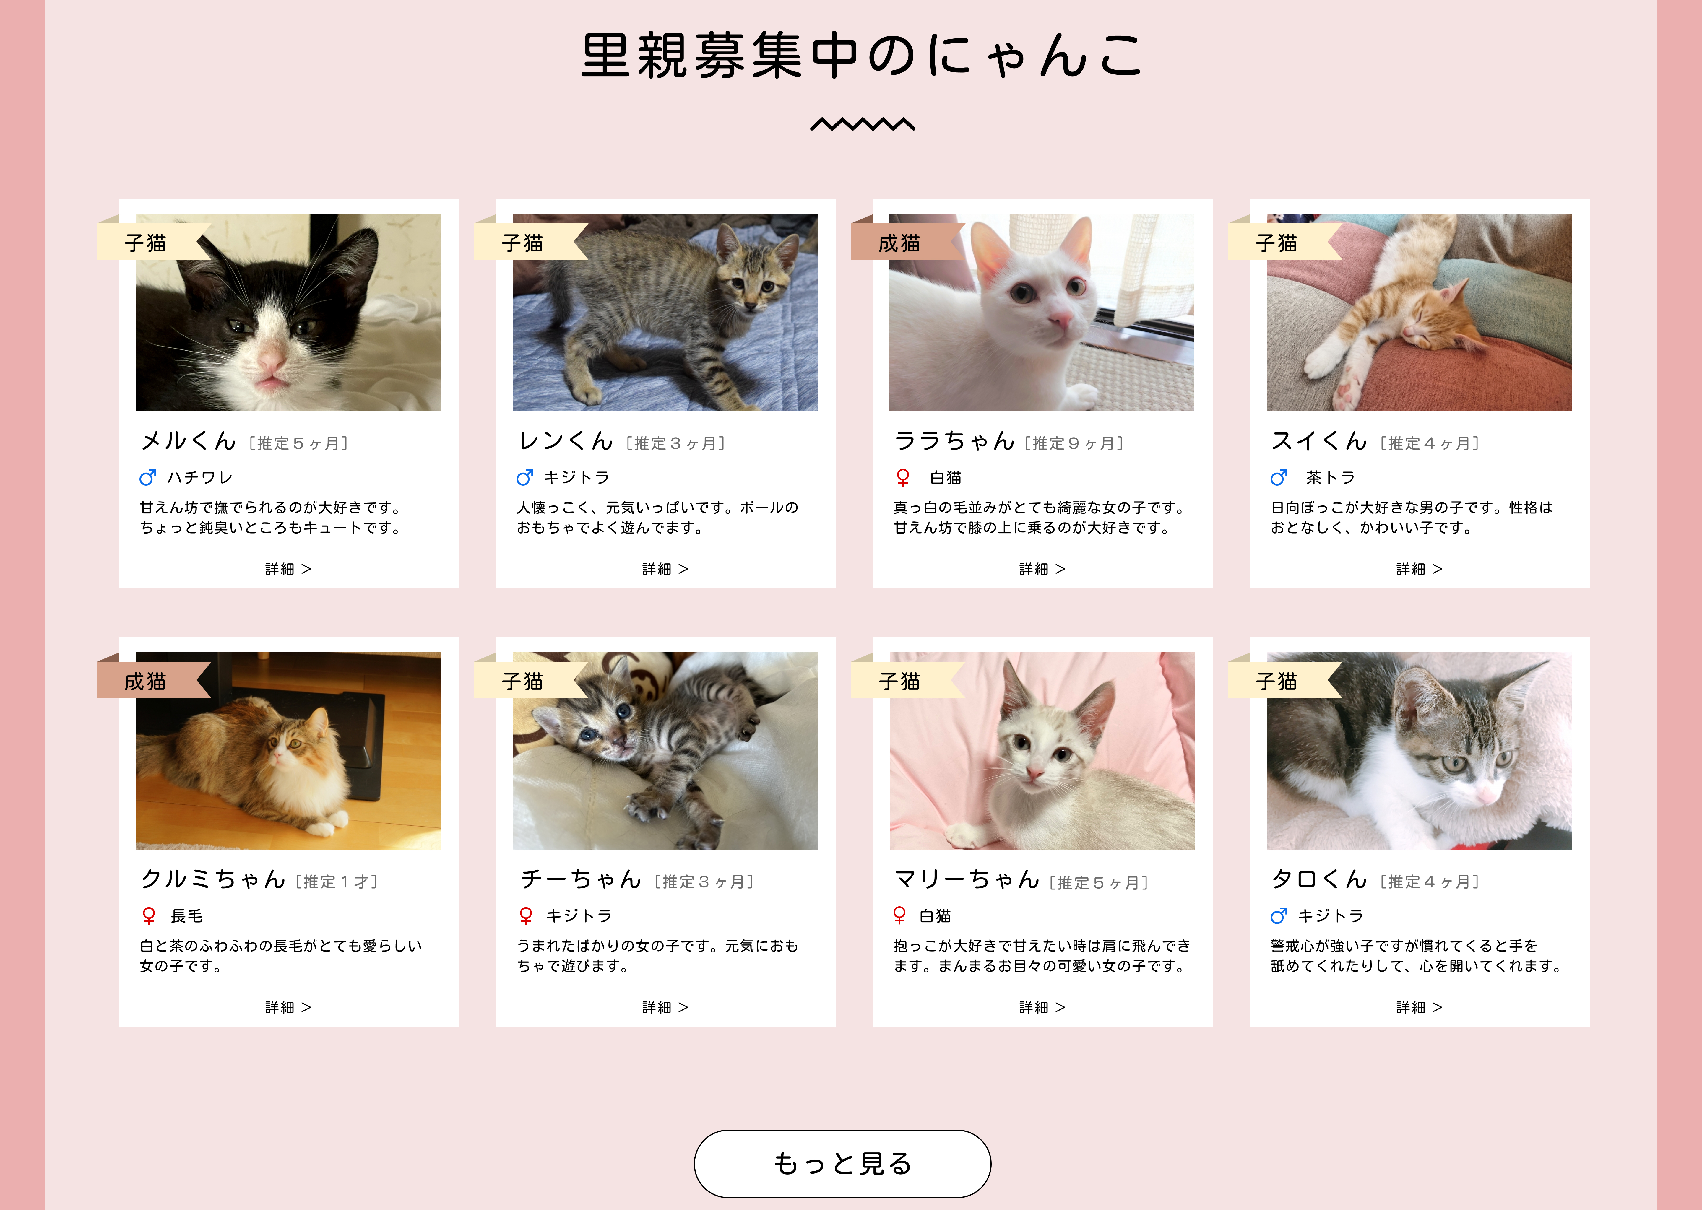The width and height of the screenshot is (1702, 1210).
Task: Click the female symbol icon on ララちゃん's card
Action: pos(902,478)
